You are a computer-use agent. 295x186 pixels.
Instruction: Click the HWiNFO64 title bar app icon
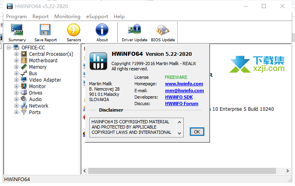[x=10, y=6]
